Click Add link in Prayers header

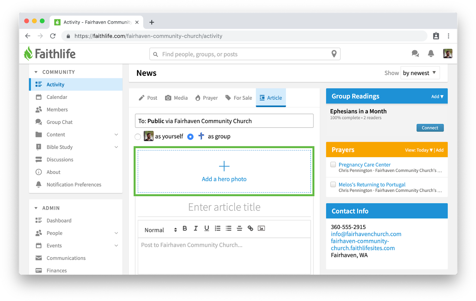440,150
